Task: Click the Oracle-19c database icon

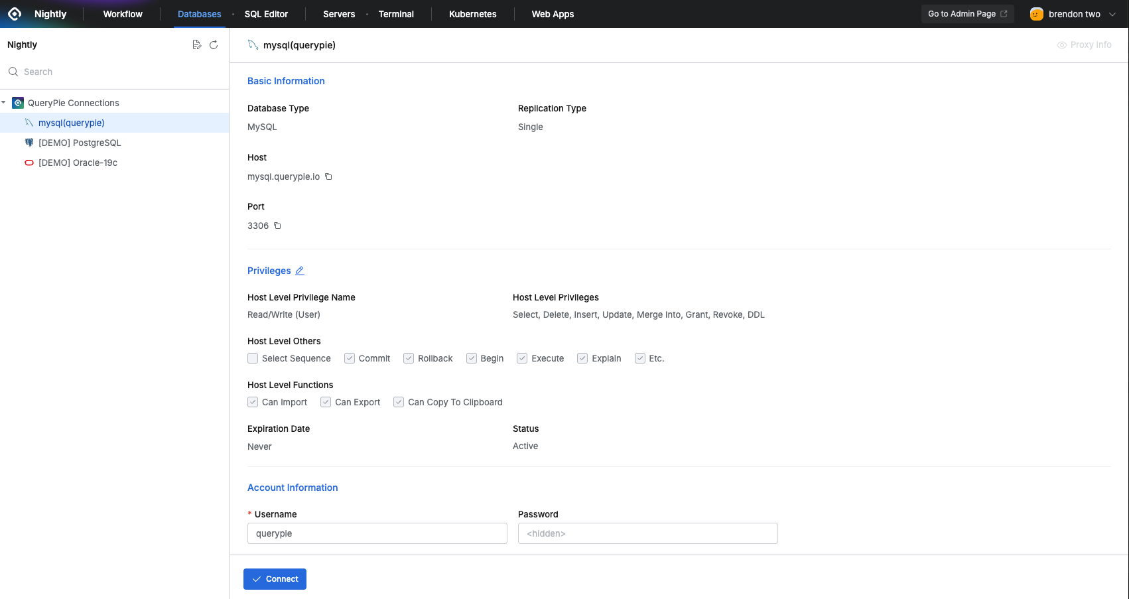Action: coord(29,163)
